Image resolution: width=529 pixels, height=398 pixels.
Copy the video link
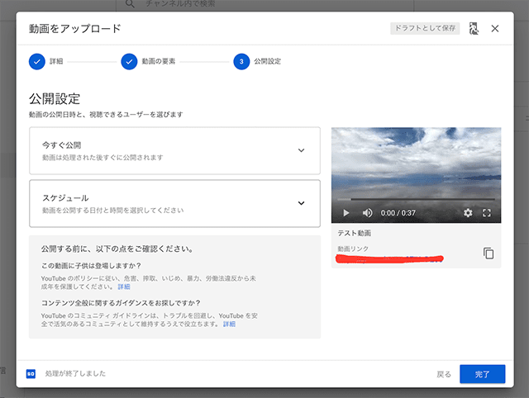click(488, 253)
